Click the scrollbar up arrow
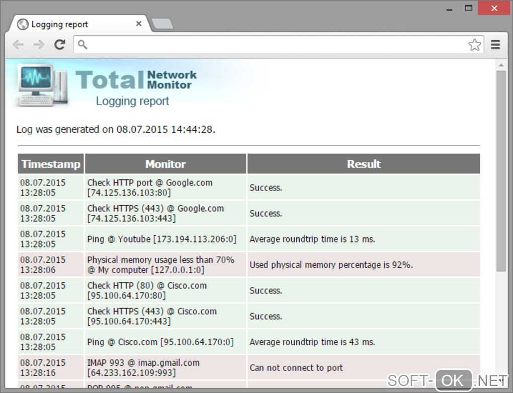513x393 pixels. (501, 65)
